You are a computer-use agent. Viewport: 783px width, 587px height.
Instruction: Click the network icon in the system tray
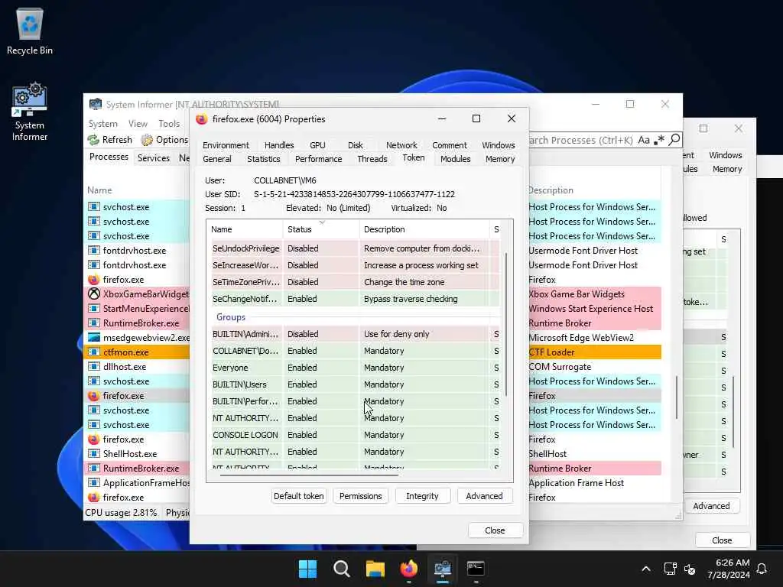click(670, 569)
